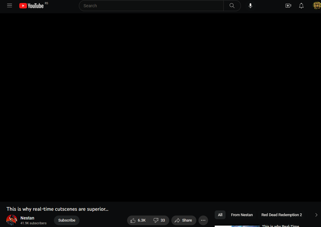The height and width of the screenshot is (227, 321).
Task: Subscribe to the Nestan channel
Action: tap(67, 220)
